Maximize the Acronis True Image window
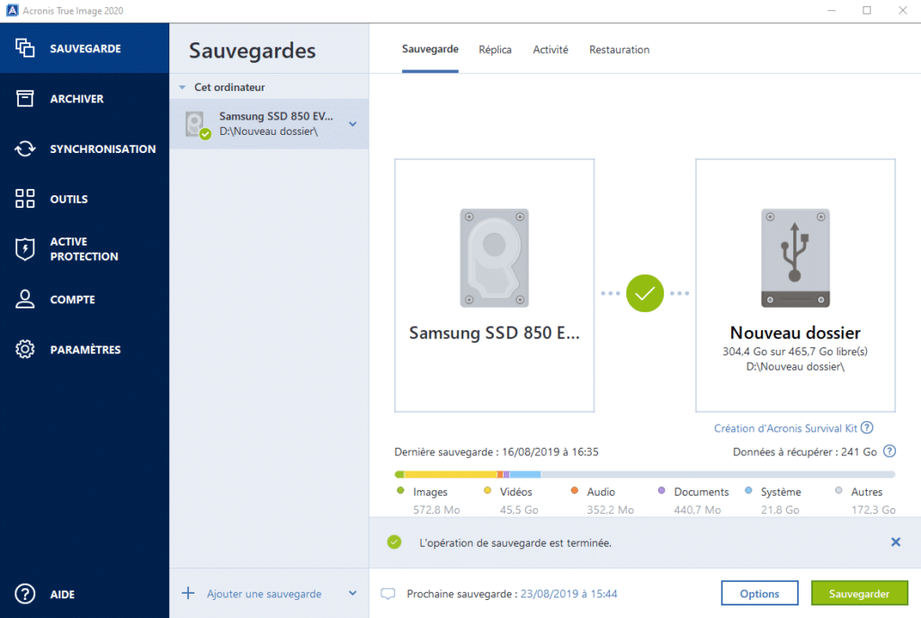This screenshot has height=618, width=921. pyautogui.click(x=866, y=11)
